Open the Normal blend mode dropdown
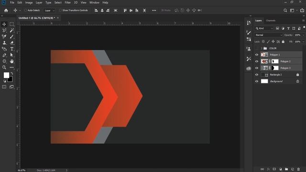The image size is (306, 172). 269,35
